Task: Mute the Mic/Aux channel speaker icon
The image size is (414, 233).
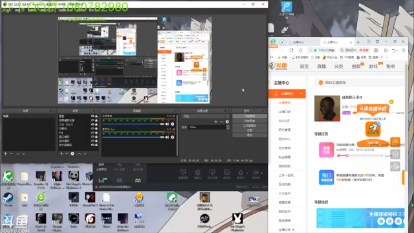Action: 167,137
